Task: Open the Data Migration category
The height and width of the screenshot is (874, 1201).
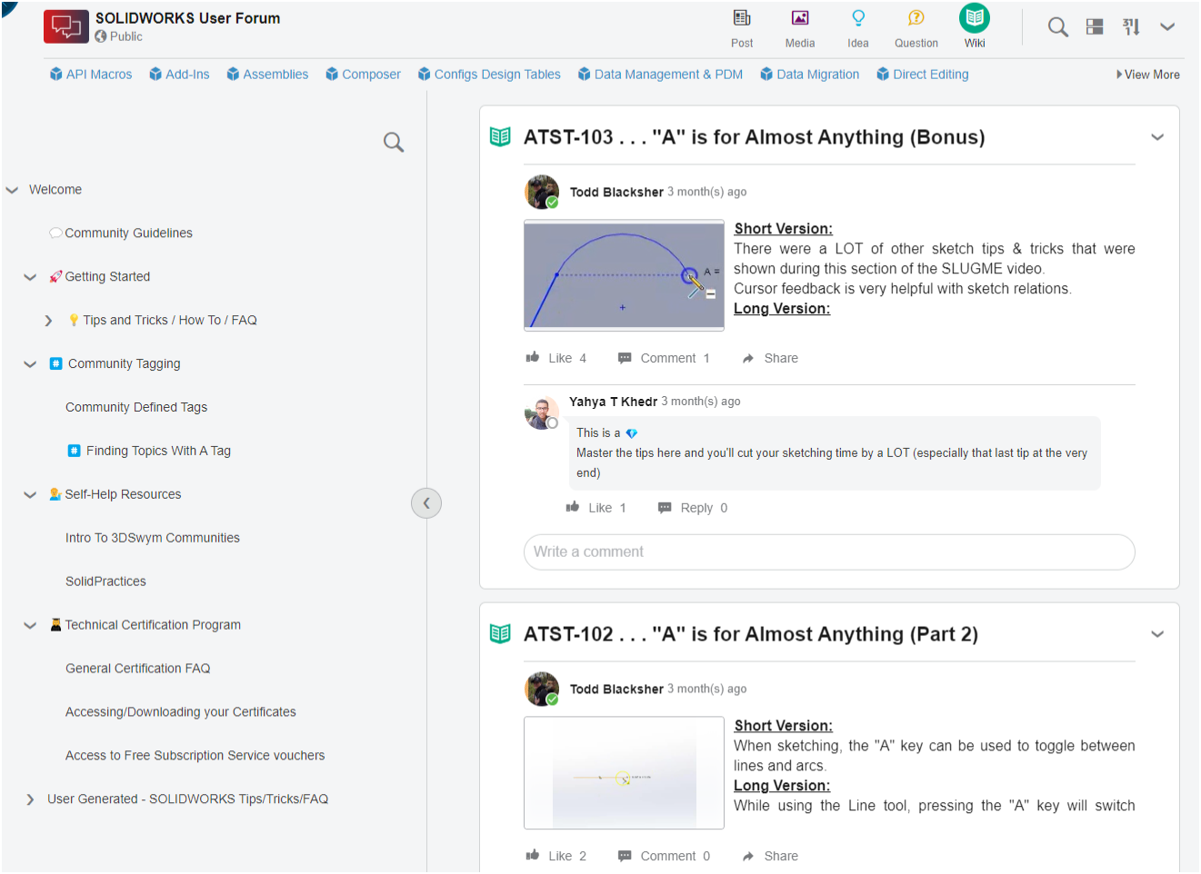Action: point(810,74)
